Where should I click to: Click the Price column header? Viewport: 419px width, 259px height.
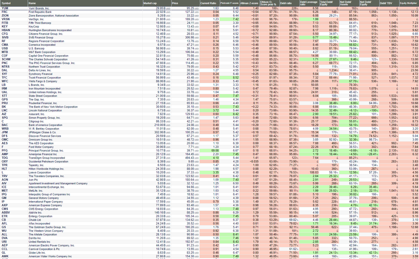click(175, 3)
